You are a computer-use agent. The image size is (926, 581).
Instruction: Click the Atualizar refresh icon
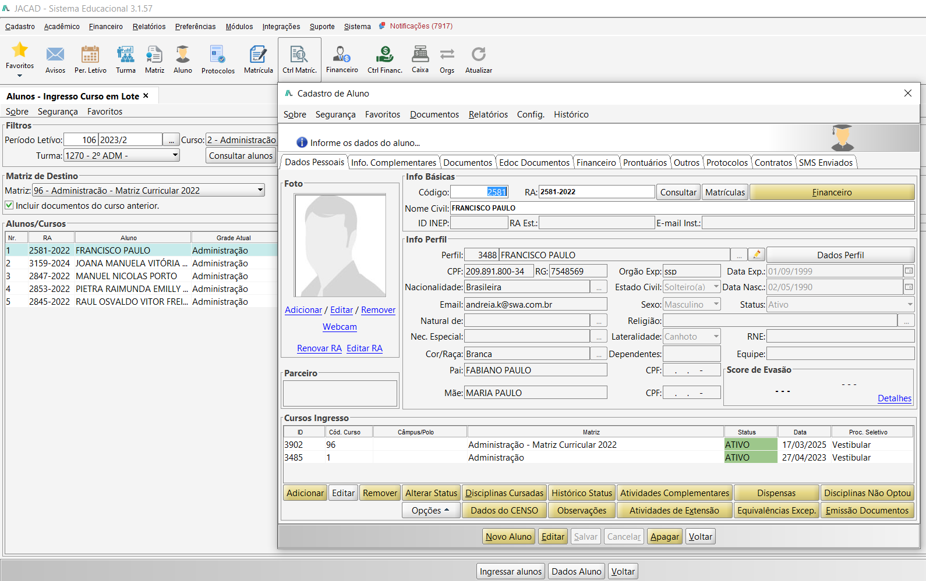[479, 55]
